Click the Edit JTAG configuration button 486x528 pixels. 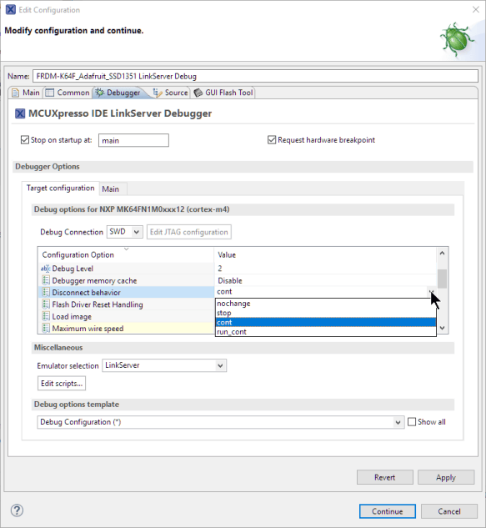(x=188, y=232)
